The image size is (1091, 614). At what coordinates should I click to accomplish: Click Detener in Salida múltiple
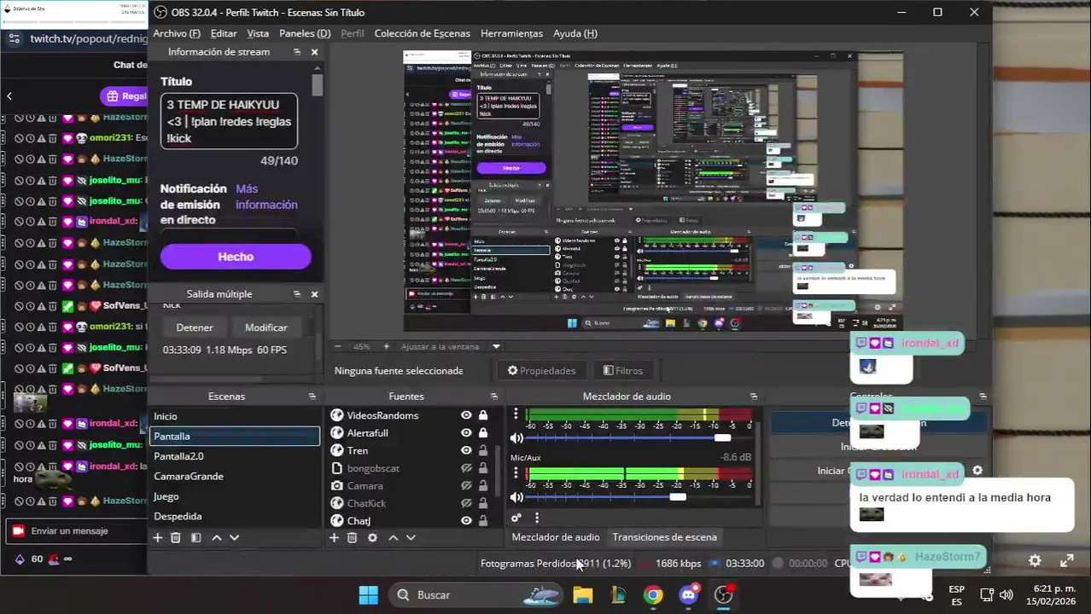[x=195, y=327]
